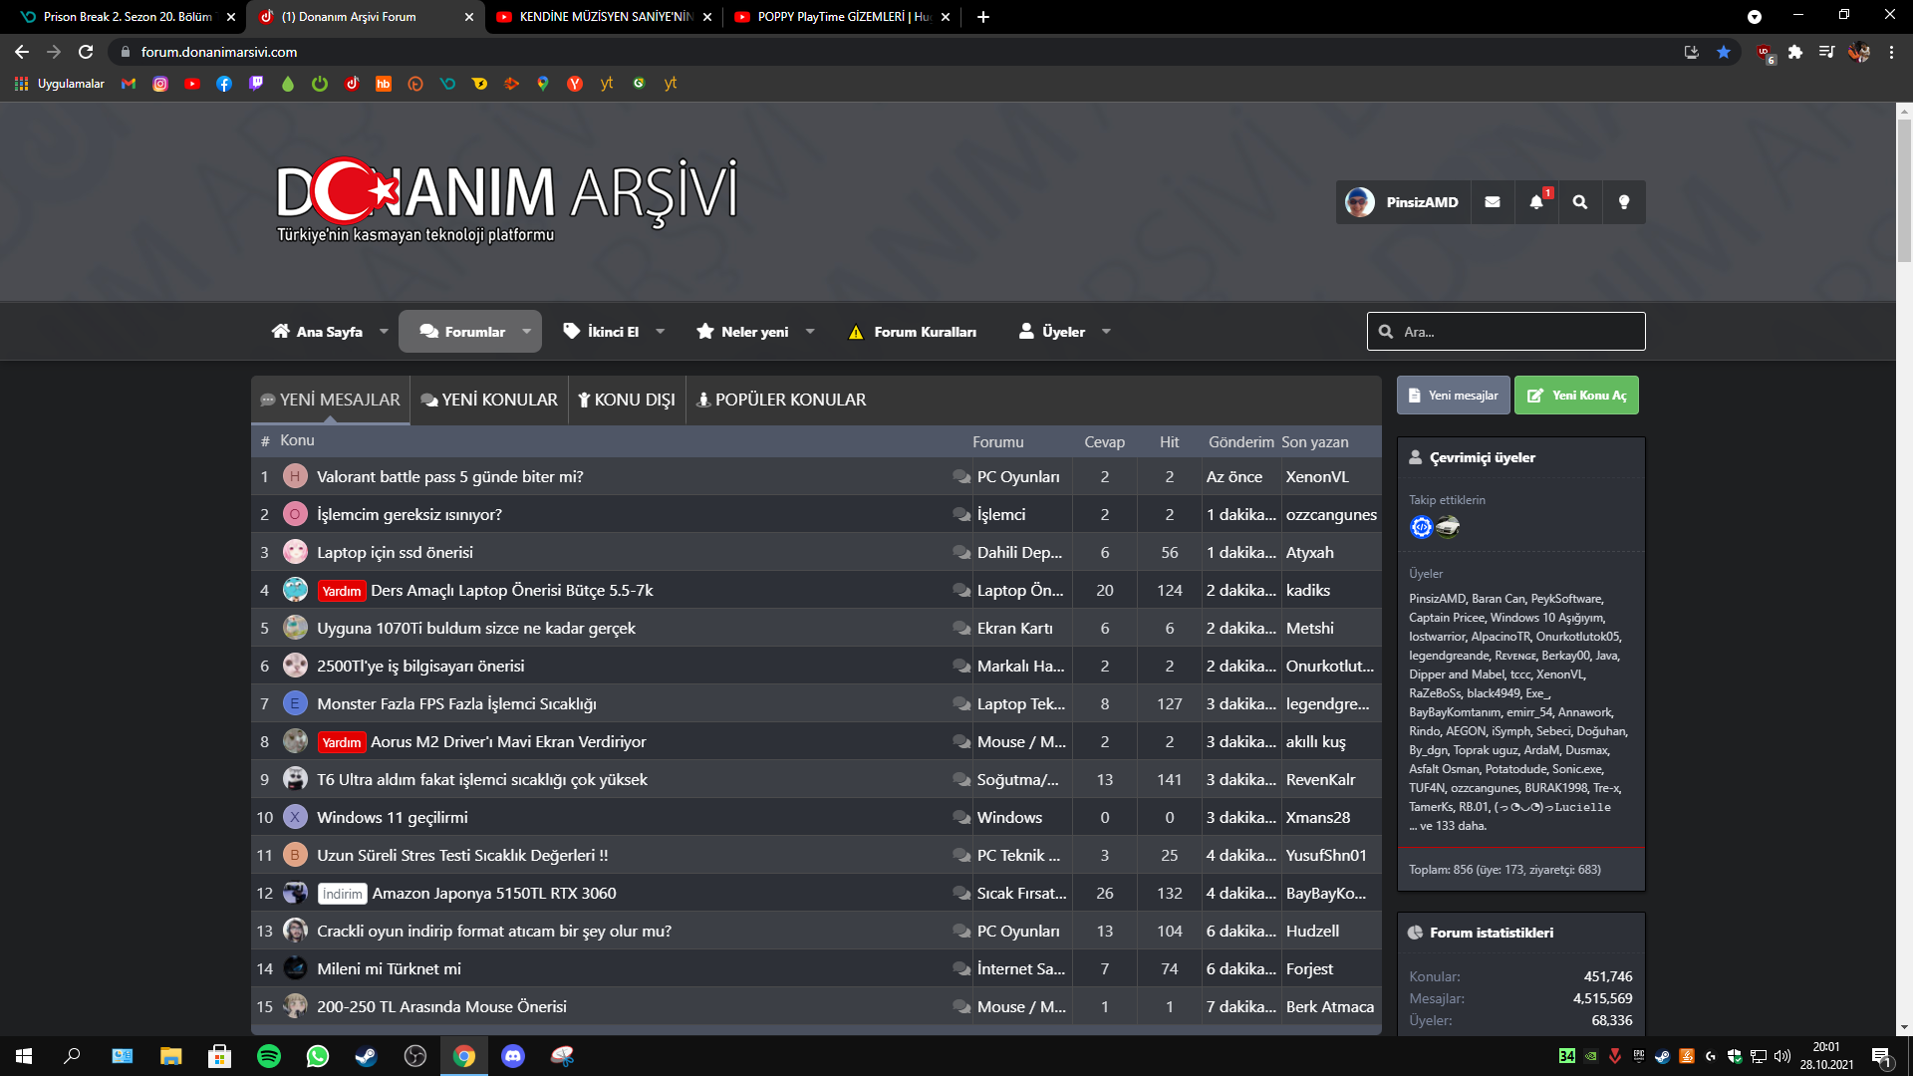Viewport: 1913px width, 1076px height.
Task: Switch to YENİ MESAJLAR tab
Action: coord(330,400)
